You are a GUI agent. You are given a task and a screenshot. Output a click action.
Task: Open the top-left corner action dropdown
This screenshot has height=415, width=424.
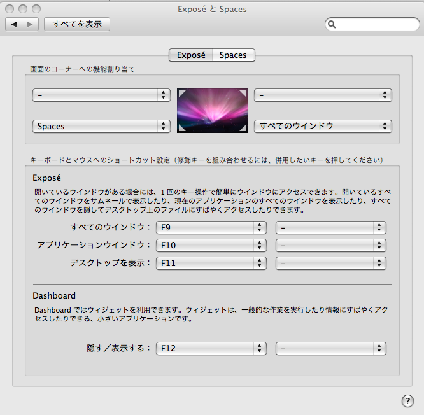click(101, 95)
